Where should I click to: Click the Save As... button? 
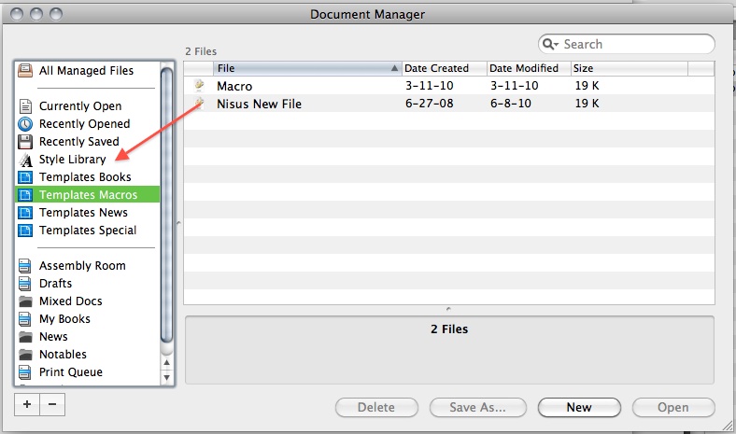478,407
